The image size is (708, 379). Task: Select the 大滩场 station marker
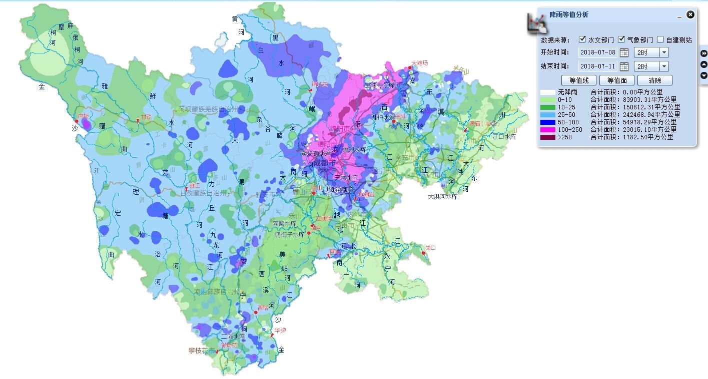[x=410, y=67]
